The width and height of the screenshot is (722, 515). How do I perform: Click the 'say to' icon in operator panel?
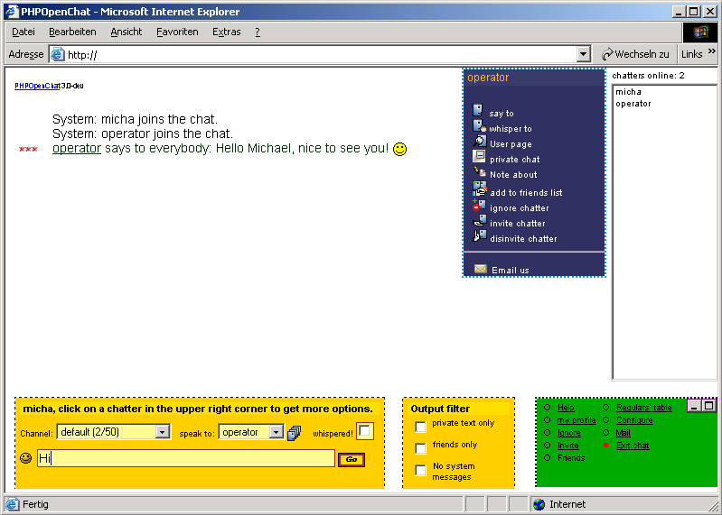(479, 112)
